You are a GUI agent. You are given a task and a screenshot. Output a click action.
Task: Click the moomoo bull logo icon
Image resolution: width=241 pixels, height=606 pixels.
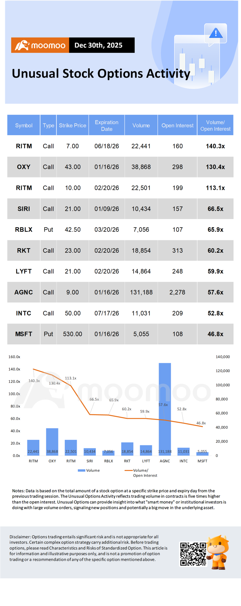coord(22,45)
